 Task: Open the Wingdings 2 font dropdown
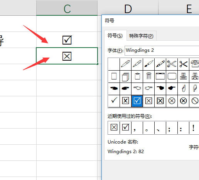(162, 50)
